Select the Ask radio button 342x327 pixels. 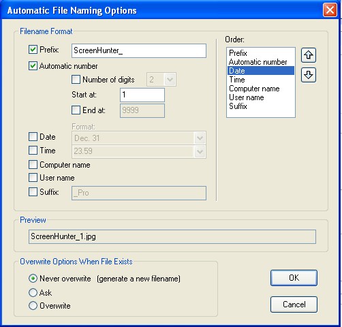(x=33, y=293)
